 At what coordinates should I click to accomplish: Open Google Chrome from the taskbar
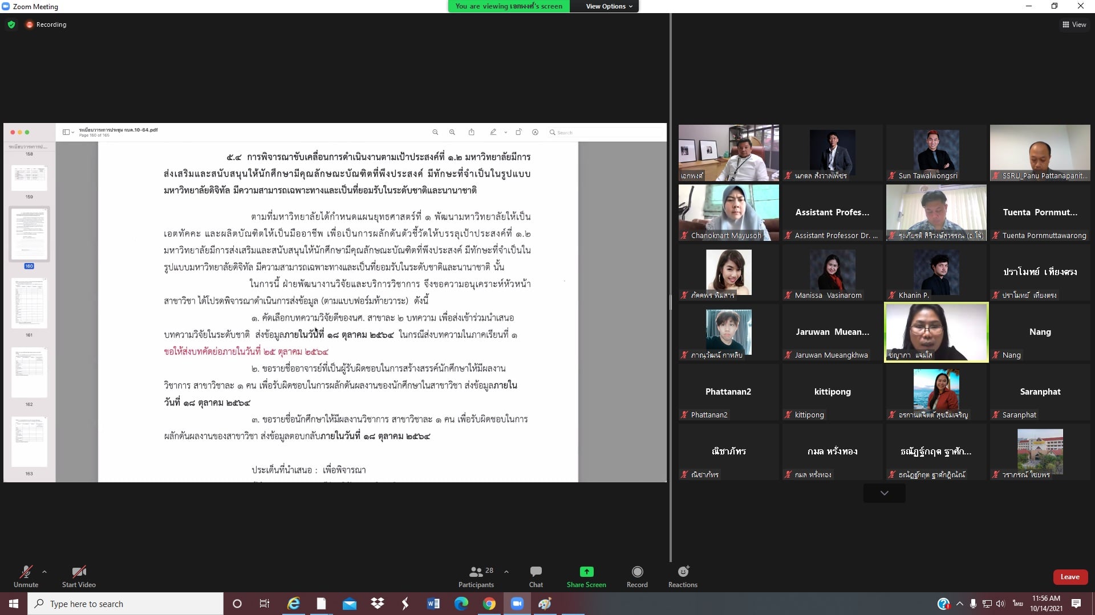[x=489, y=604]
